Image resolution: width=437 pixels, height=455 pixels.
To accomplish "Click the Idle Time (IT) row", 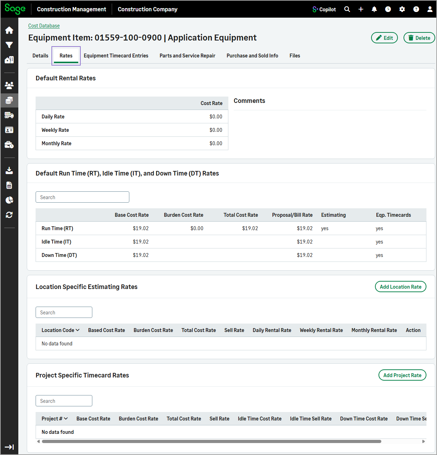I will (x=231, y=242).
